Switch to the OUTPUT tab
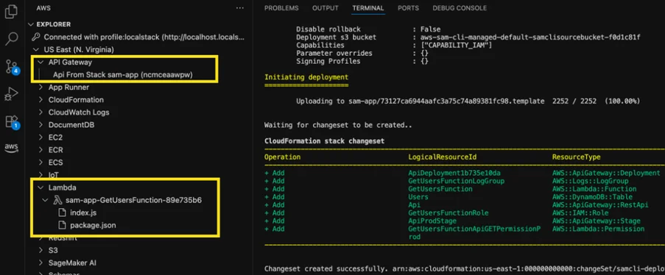 coord(326,8)
